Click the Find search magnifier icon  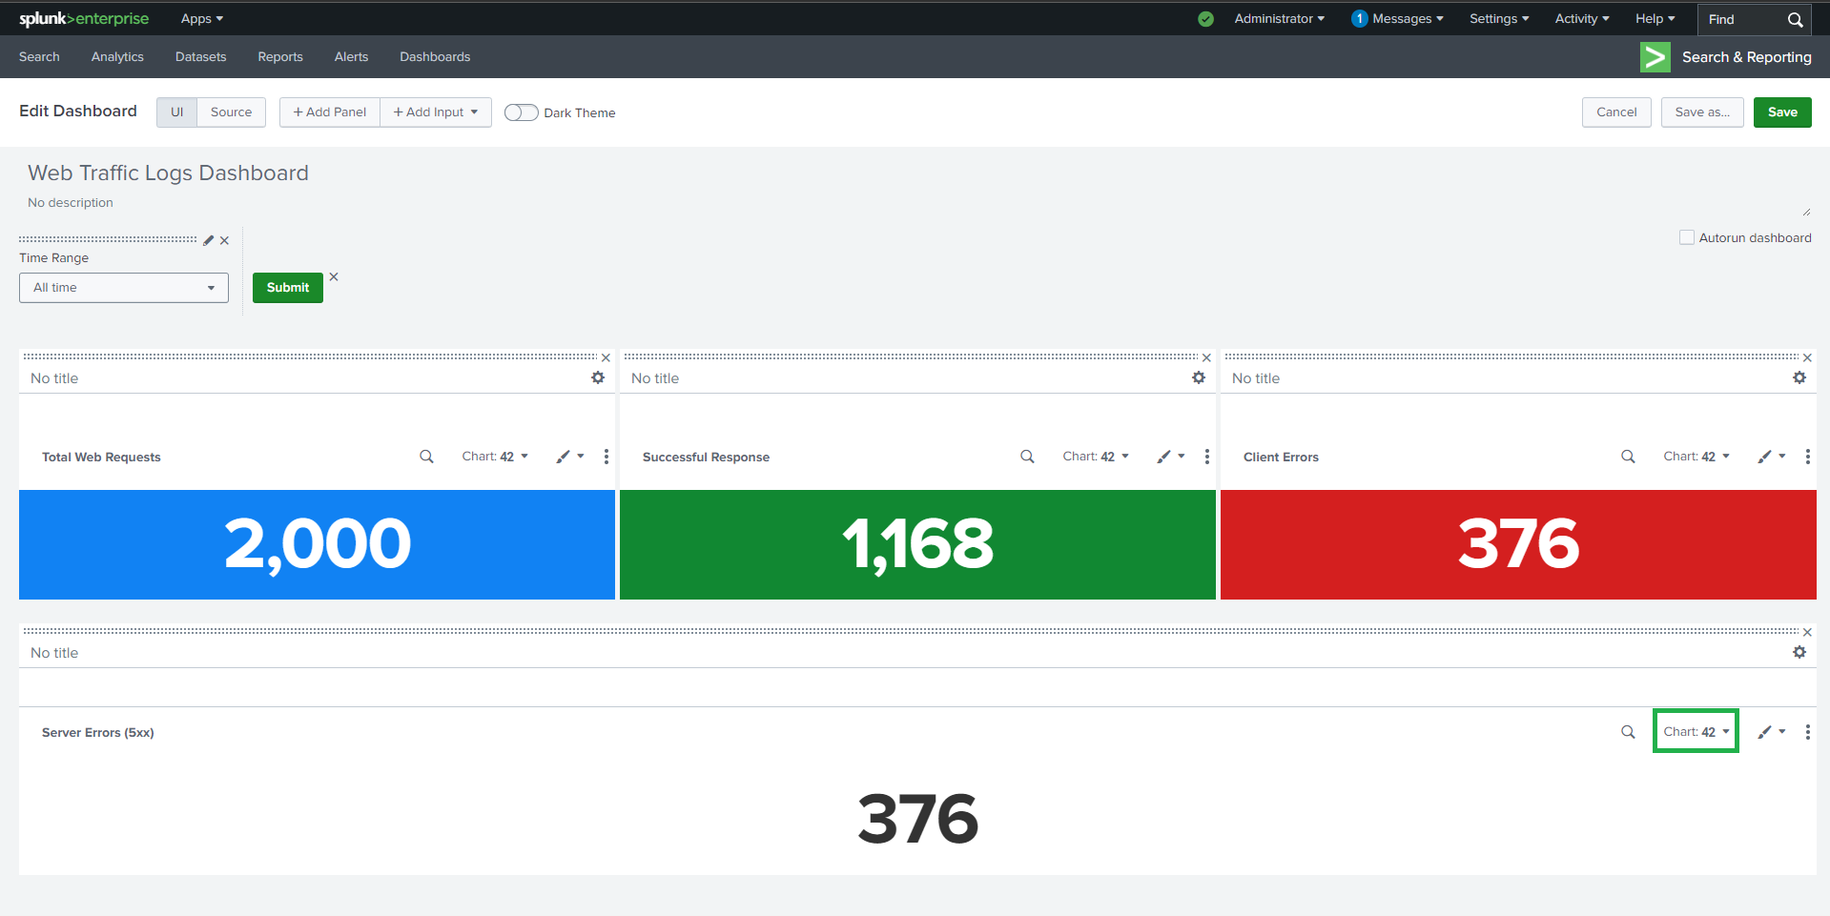point(1795,19)
